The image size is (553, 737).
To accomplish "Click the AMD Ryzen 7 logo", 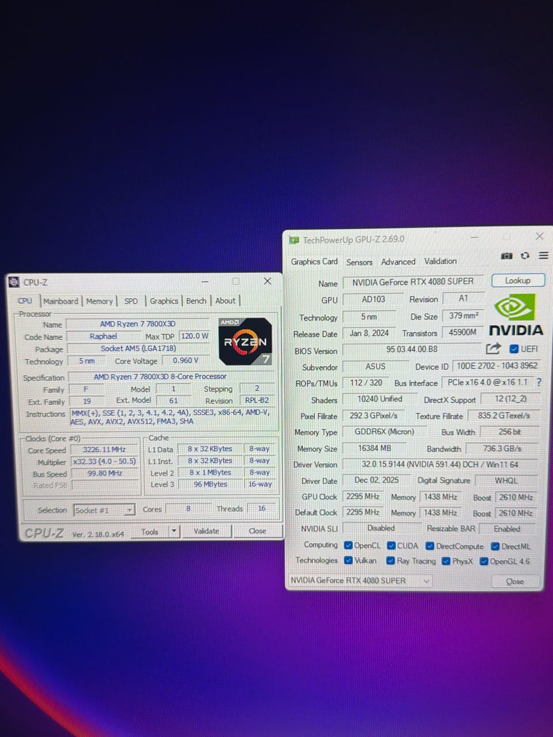I will 245,341.
